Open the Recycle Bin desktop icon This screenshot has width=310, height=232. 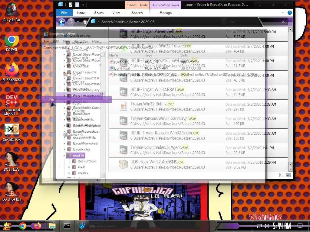point(12,12)
